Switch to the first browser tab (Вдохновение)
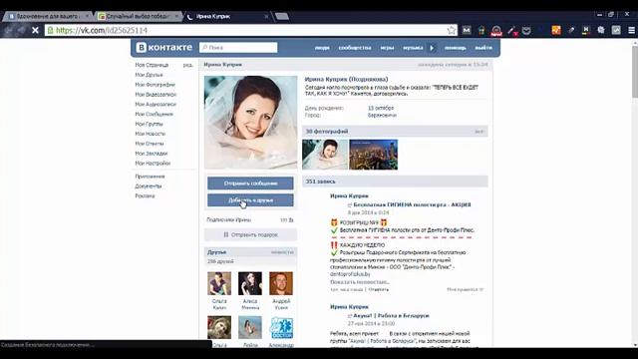The width and height of the screenshot is (638, 359). point(49,16)
